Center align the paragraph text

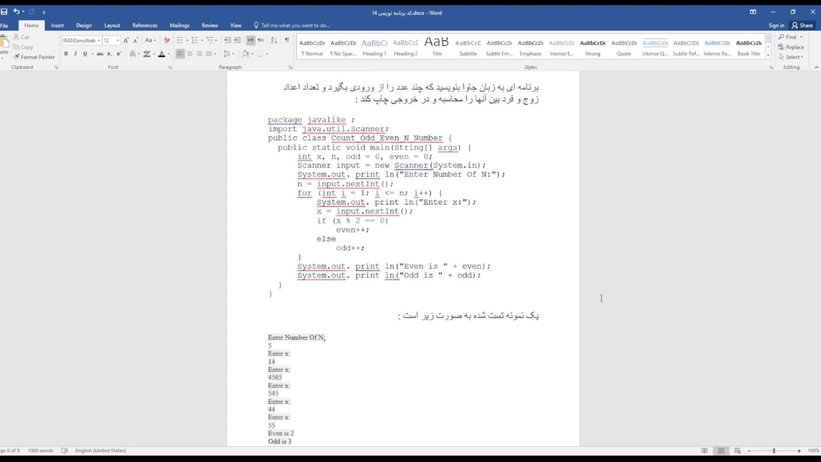[x=190, y=54]
